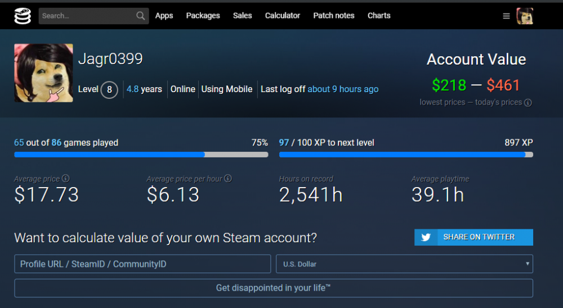Select Calculator in the top navigation
This screenshot has width=563, height=308.
(283, 16)
